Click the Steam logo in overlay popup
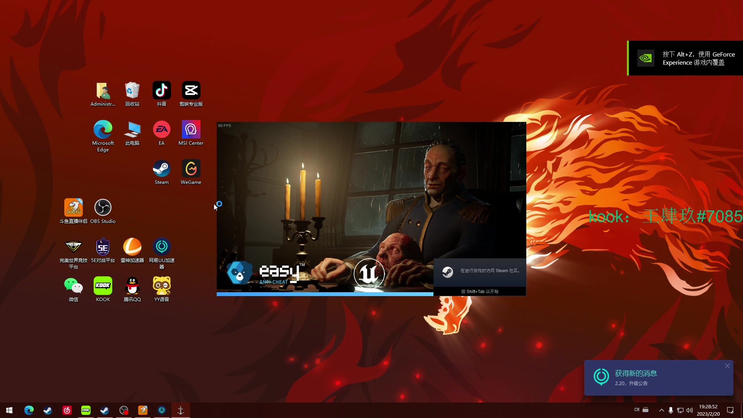 coord(448,272)
